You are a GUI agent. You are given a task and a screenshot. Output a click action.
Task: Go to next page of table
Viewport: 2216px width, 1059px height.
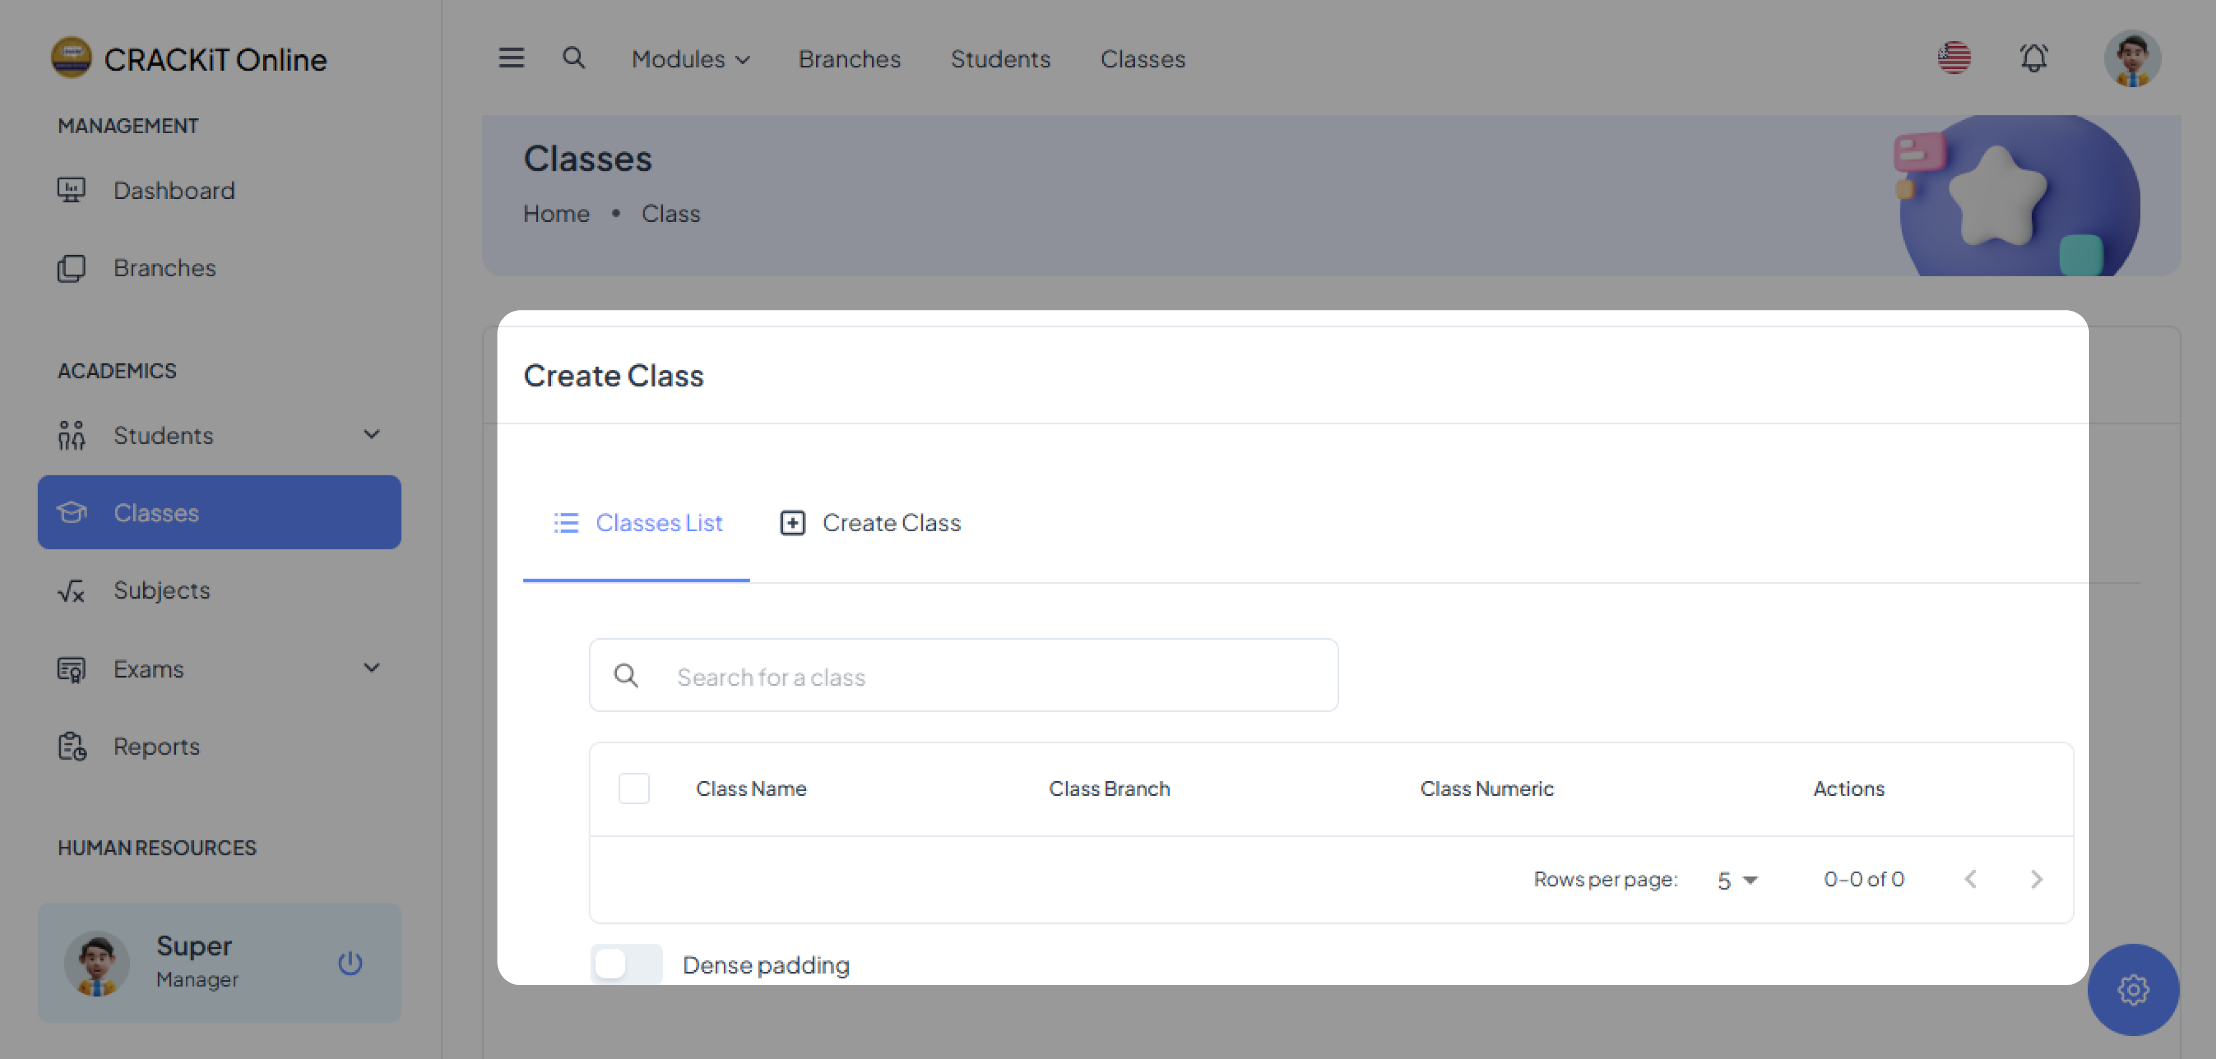click(2035, 880)
